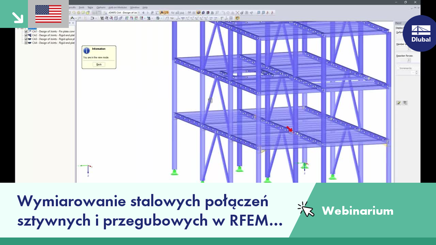Click the Dlubal logo badge
The height and width of the screenshot is (245, 436).
tap(420, 34)
